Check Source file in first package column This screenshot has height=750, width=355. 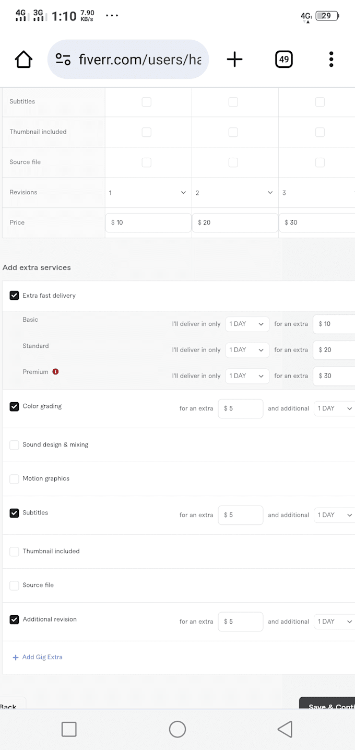point(147,162)
